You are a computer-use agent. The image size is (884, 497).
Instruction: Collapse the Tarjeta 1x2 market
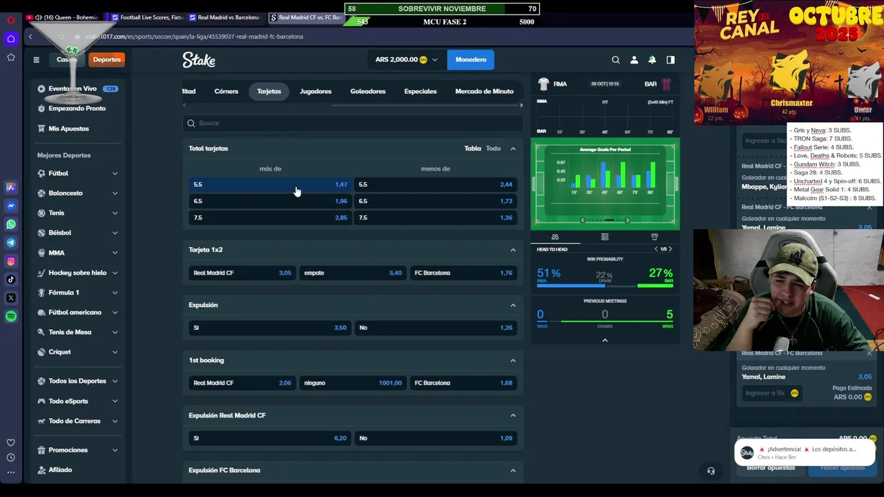coord(513,250)
